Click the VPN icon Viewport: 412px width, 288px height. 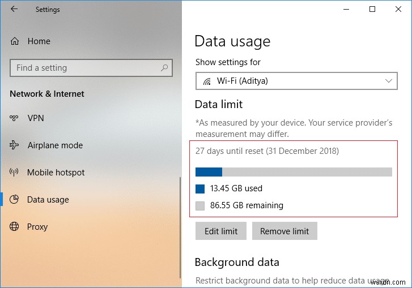15,118
